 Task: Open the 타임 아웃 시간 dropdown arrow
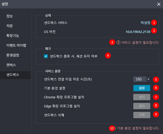click(148, 79)
